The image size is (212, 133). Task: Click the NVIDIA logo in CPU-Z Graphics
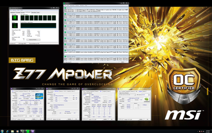click(x=147, y=100)
